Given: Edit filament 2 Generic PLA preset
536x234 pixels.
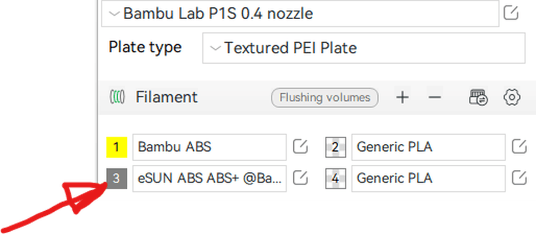Looking at the screenshot, I should [x=519, y=147].
